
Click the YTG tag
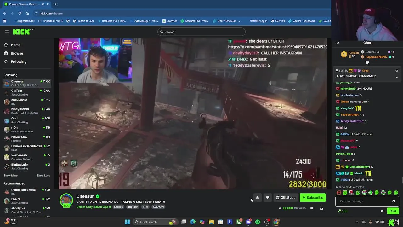pyautogui.click(x=145, y=207)
